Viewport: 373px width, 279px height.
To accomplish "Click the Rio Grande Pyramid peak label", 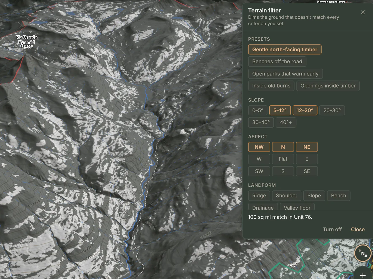I will (x=26, y=42).
